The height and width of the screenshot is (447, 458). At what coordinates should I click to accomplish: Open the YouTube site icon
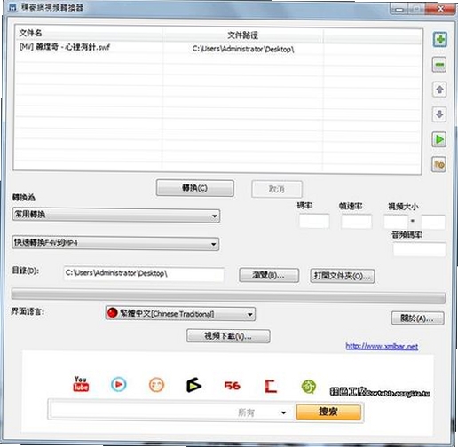pos(81,384)
